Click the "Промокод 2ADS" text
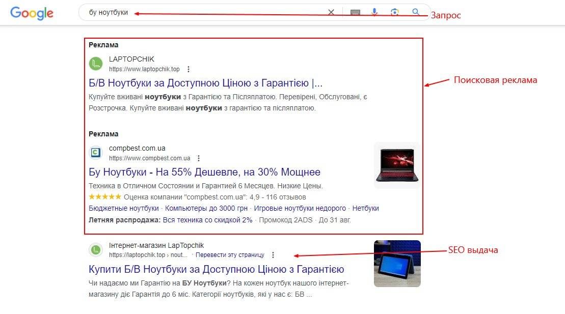This screenshot has width=565, height=314. pos(286,220)
